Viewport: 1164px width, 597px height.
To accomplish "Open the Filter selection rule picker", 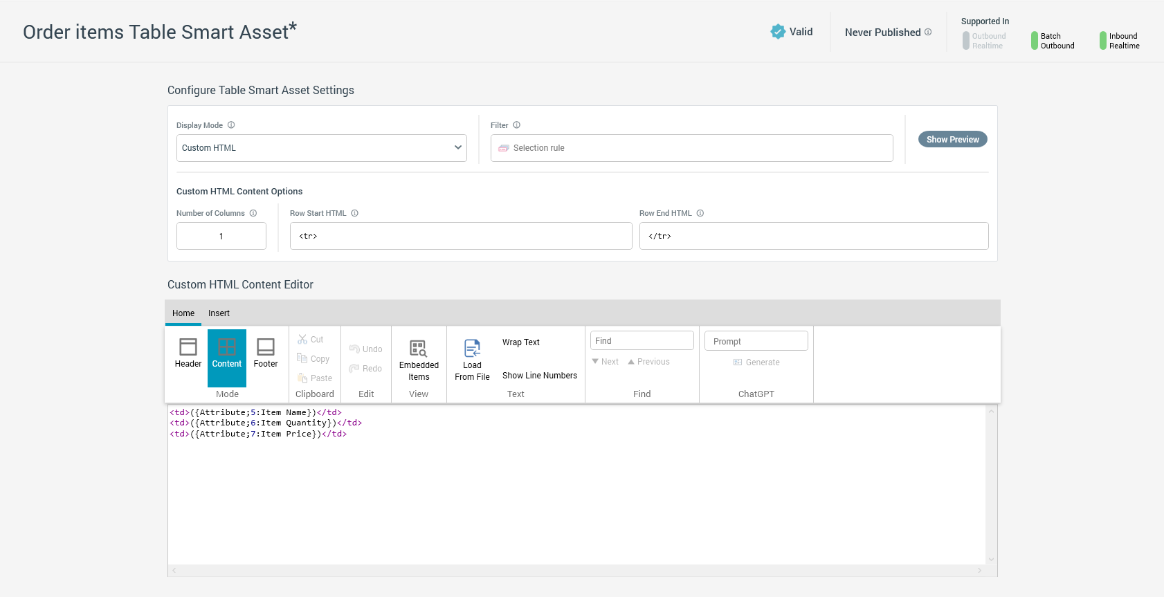I will [691, 148].
